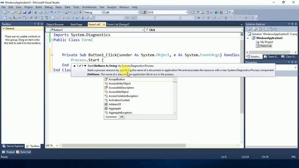Undo the last action using toolbar icon
This screenshot has height=168, width=299.
coord(51,13)
